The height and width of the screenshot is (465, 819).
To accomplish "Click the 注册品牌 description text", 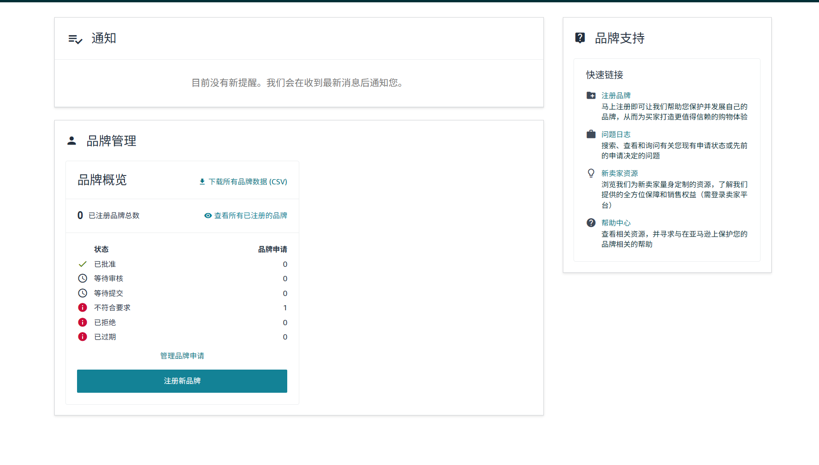I will click(675, 112).
